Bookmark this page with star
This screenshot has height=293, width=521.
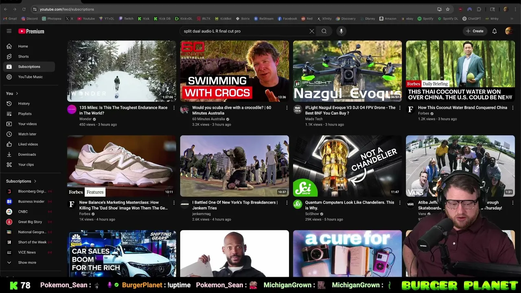[x=448, y=9]
